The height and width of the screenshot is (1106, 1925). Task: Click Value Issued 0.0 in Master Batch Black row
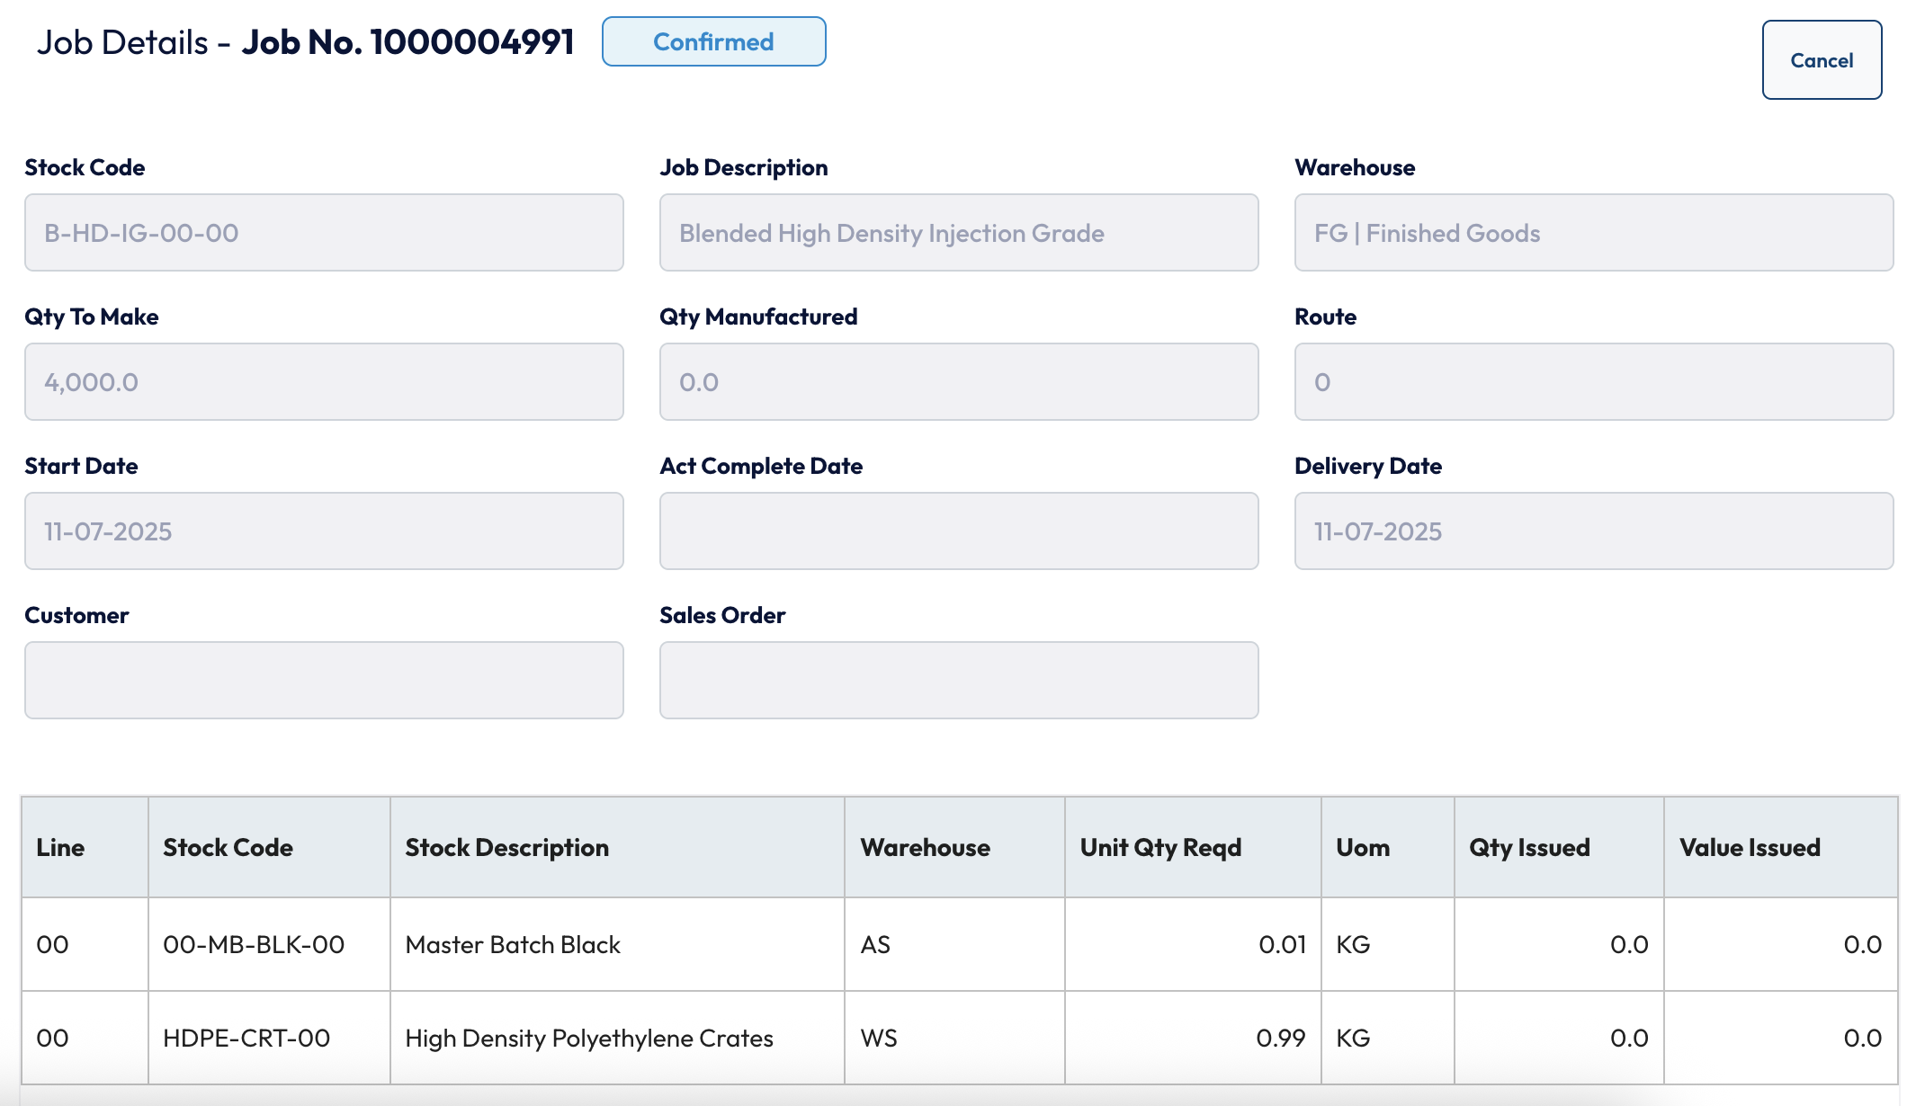(1780, 945)
